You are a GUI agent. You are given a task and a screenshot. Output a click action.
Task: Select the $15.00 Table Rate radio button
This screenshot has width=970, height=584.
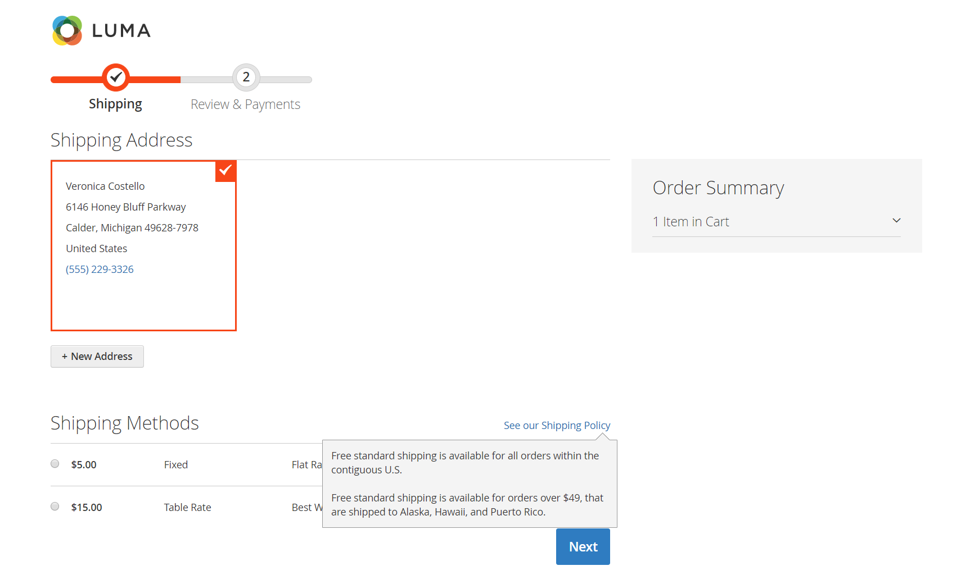[55, 507]
